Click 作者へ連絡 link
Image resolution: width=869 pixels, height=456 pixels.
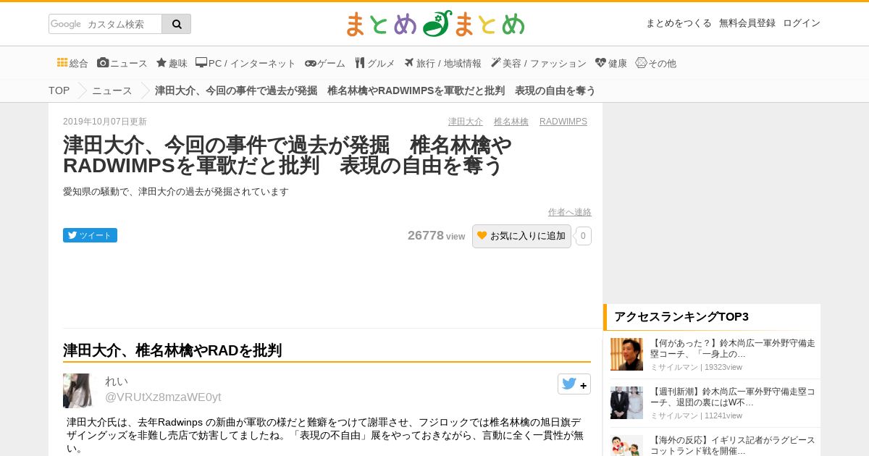570,212
